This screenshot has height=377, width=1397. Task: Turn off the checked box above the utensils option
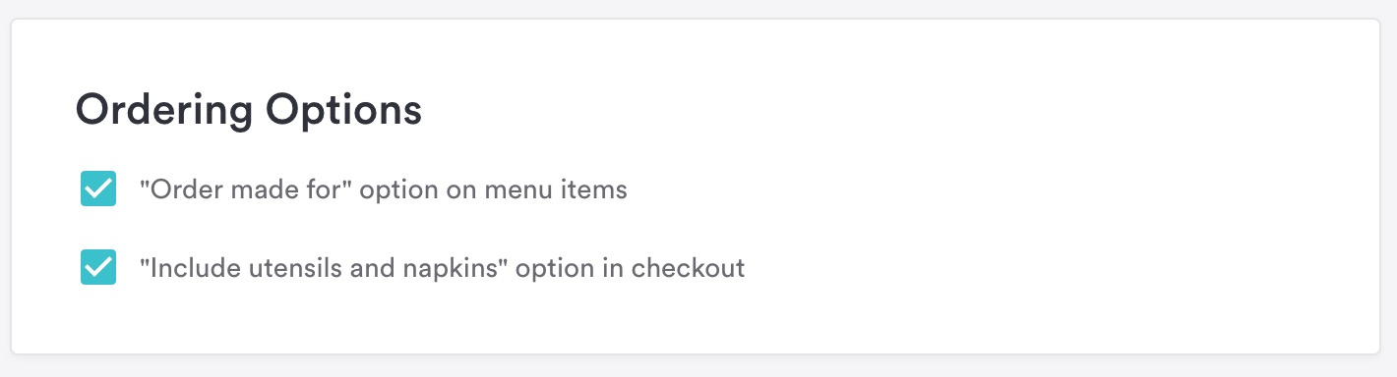(98, 188)
